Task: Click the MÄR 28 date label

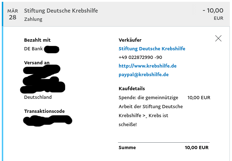Action: point(13,14)
